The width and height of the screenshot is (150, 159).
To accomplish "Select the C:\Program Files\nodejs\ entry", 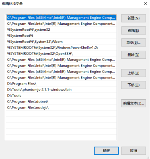I will [61, 108].
